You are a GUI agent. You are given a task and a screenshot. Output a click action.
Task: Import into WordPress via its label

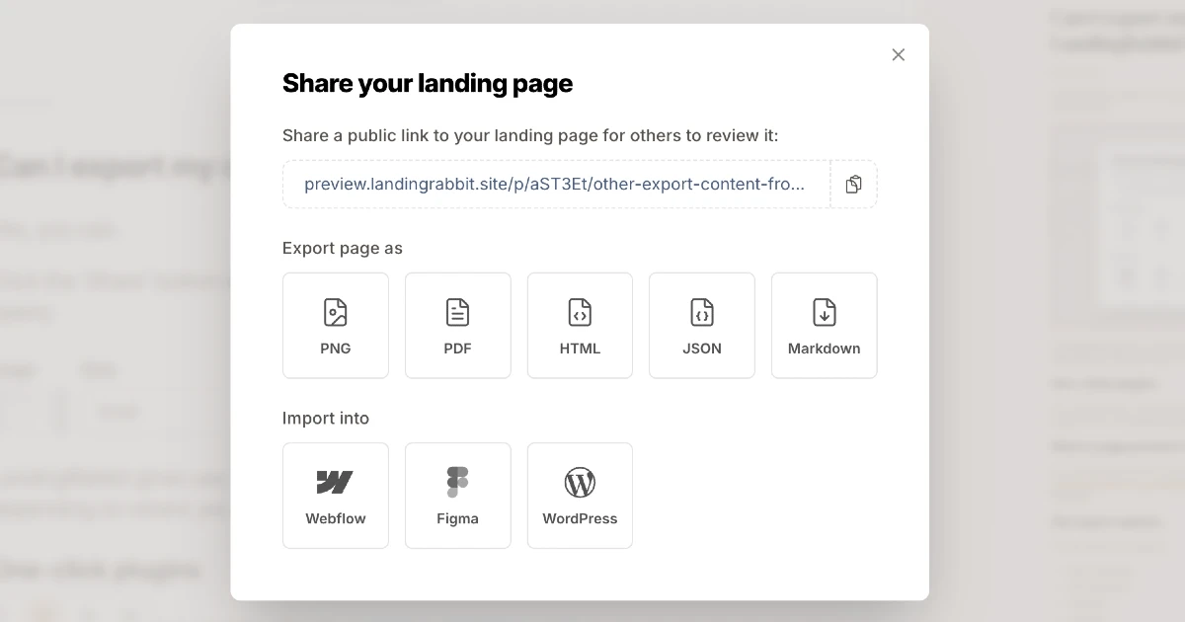(580, 518)
